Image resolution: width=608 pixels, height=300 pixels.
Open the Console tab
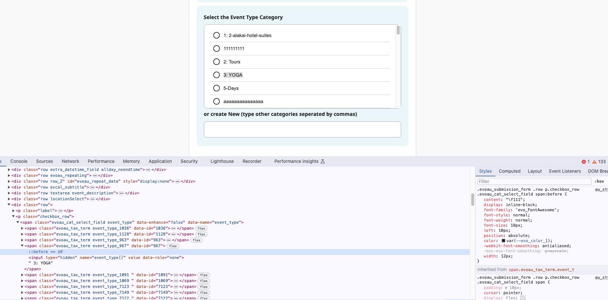[19, 161]
